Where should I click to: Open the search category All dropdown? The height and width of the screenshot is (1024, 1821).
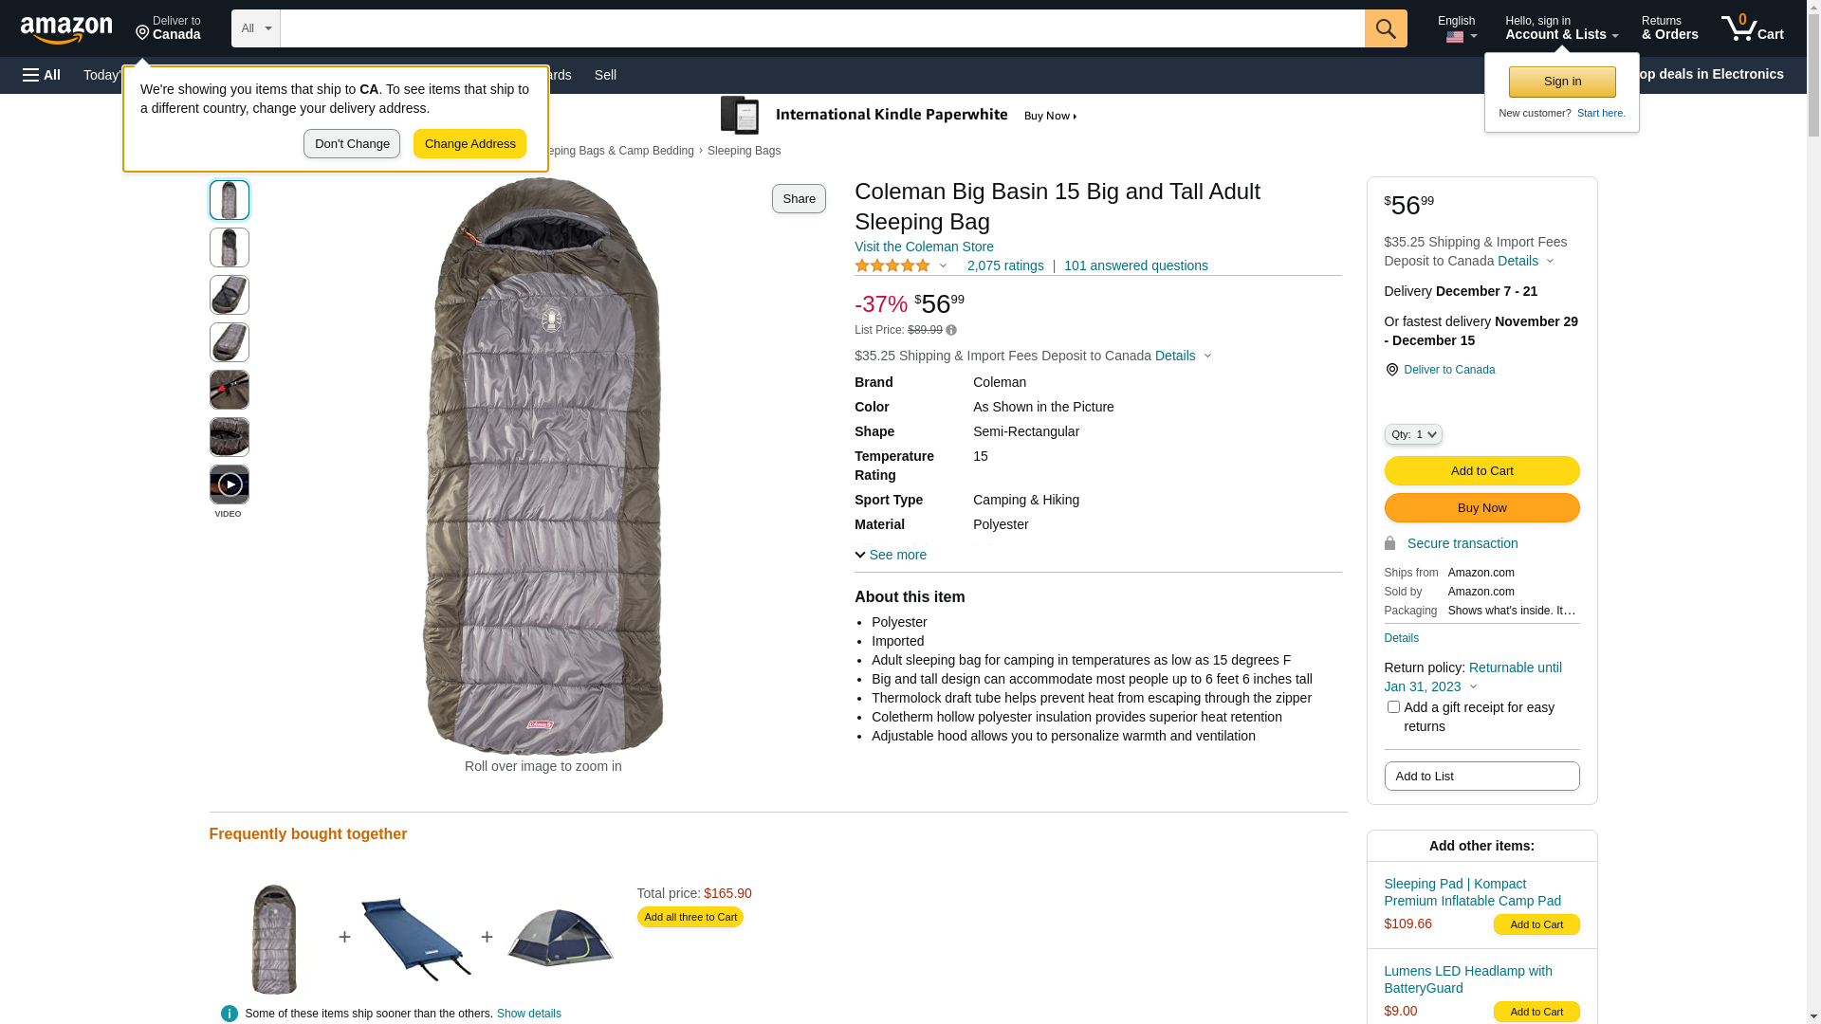(x=256, y=28)
